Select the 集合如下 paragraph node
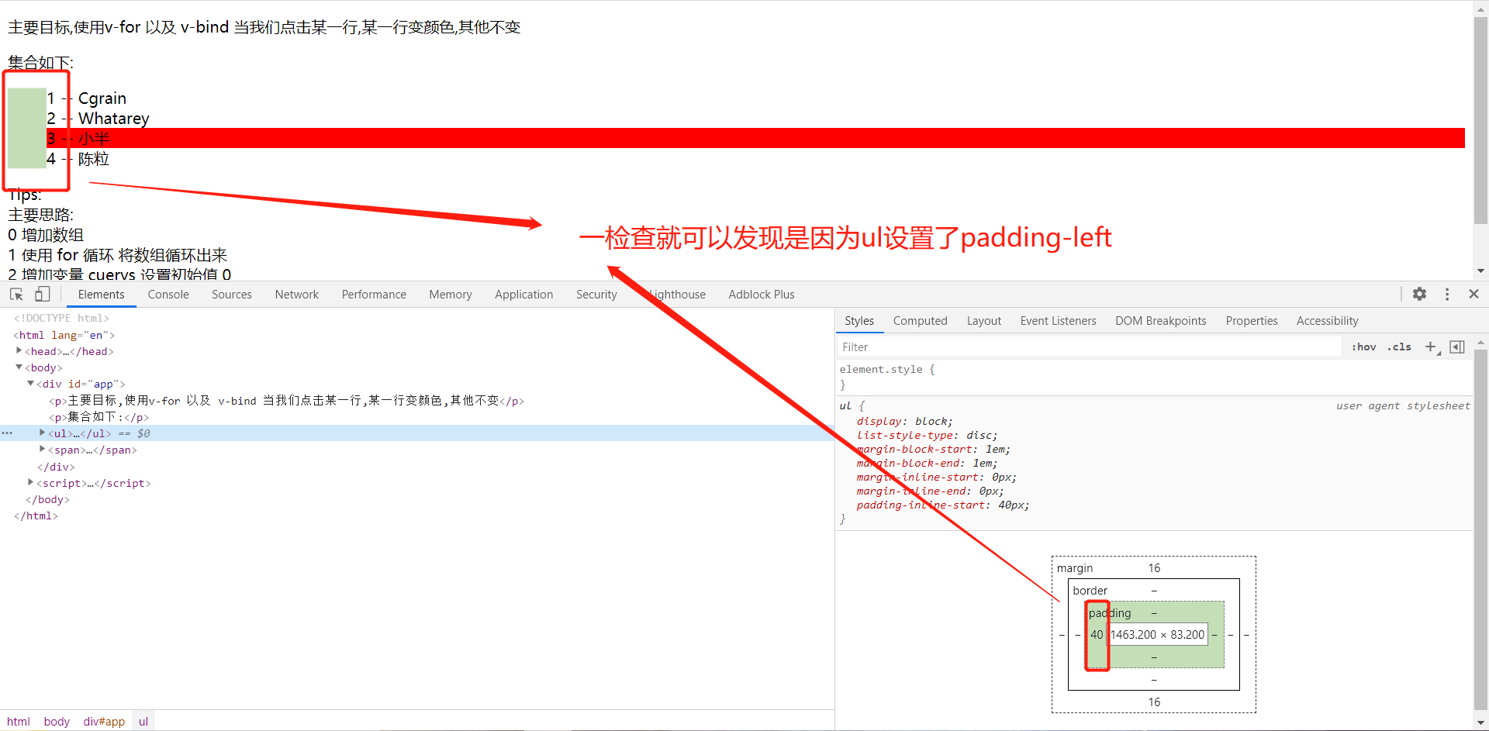The image size is (1489, 731). [x=98, y=417]
